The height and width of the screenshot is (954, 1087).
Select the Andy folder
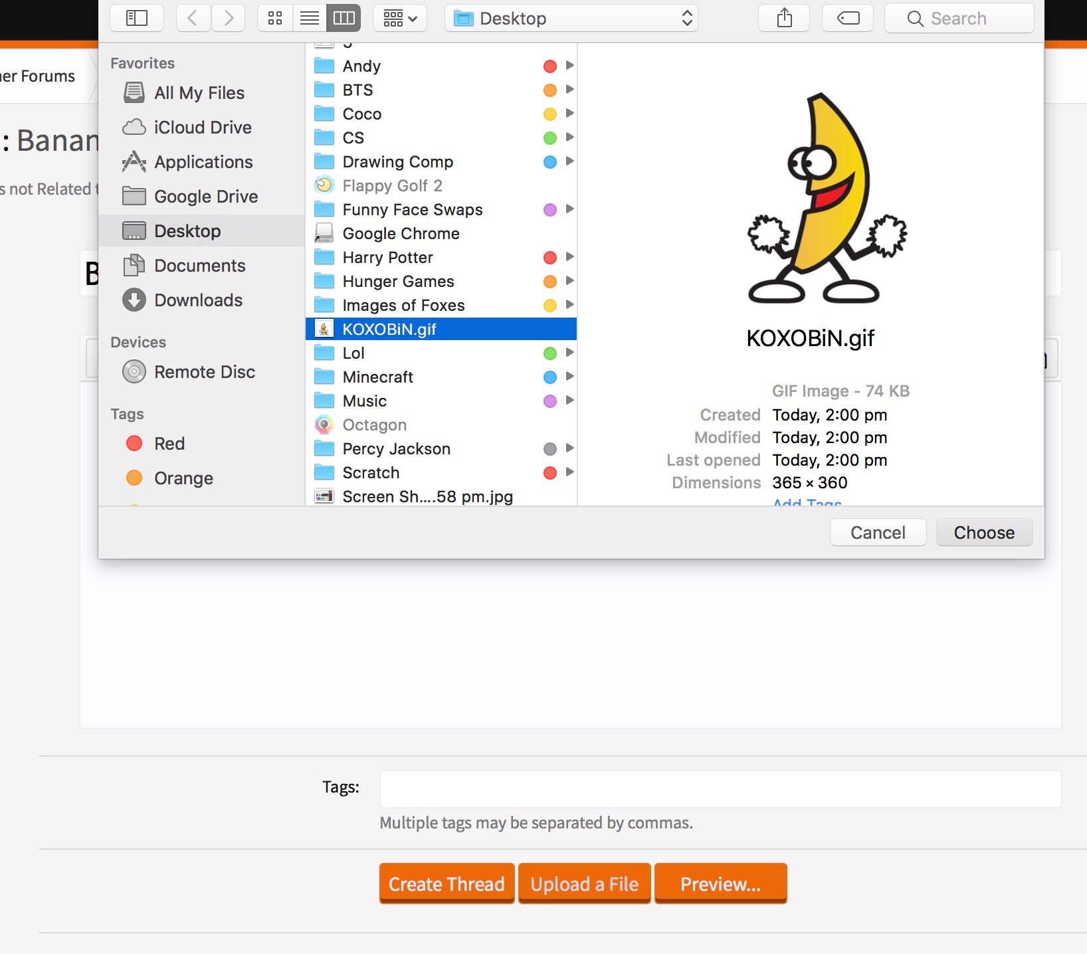coord(441,66)
